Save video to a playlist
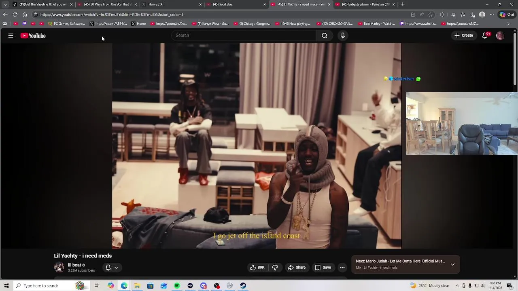518x291 pixels. tap(323, 268)
